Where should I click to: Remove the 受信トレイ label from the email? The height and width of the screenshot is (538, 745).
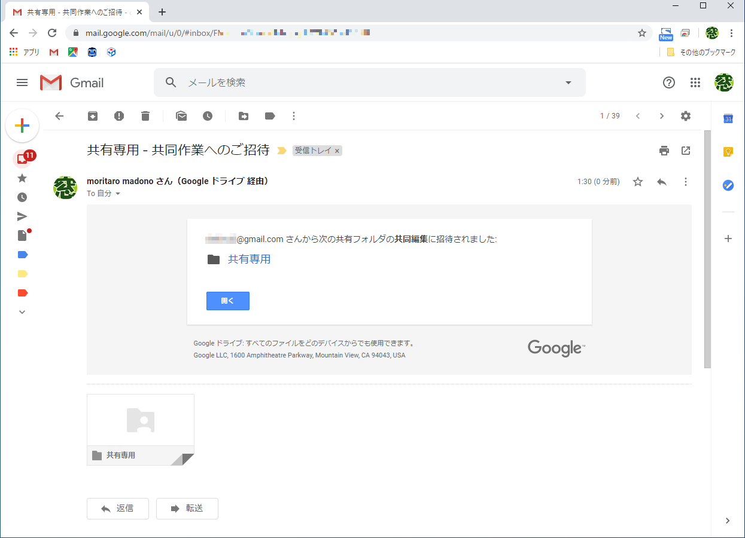coord(337,151)
